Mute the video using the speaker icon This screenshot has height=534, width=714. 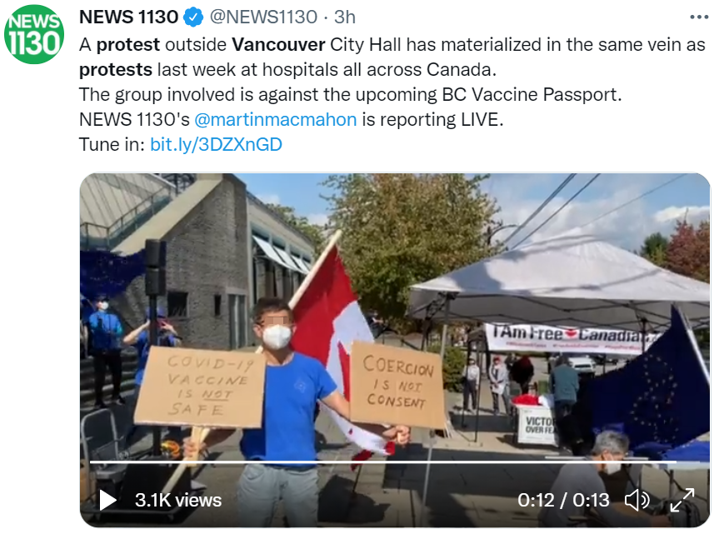click(x=637, y=500)
